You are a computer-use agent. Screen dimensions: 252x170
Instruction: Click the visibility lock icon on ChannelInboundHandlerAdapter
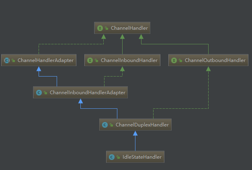coord(45,93)
